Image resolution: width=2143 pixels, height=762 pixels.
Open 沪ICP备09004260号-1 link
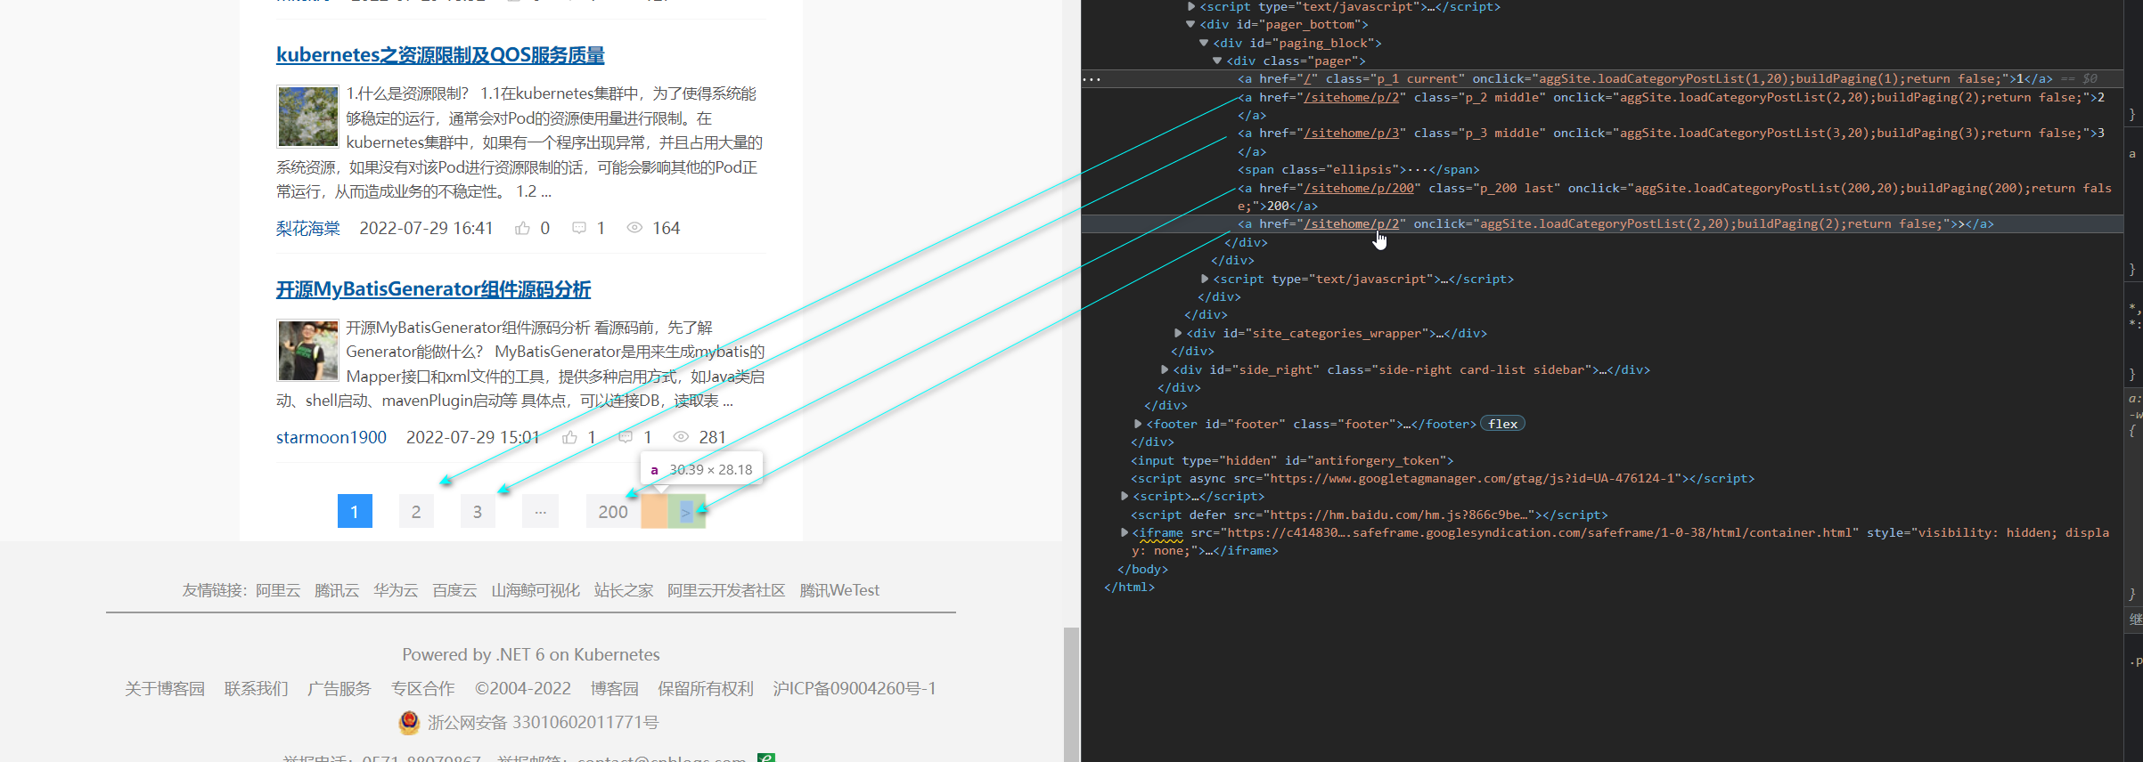pos(855,688)
